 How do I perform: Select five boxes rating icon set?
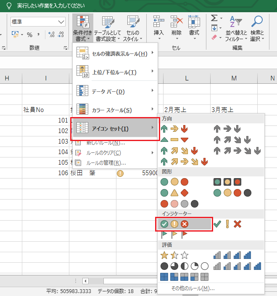coord(184,277)
